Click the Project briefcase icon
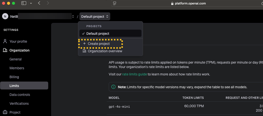 [x=5, y=112]
